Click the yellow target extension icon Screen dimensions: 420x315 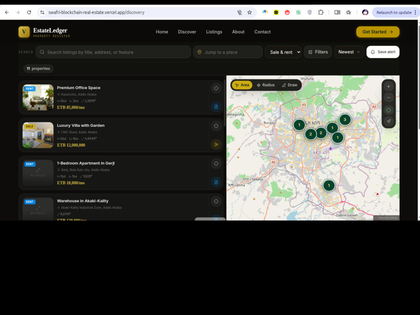276,12
